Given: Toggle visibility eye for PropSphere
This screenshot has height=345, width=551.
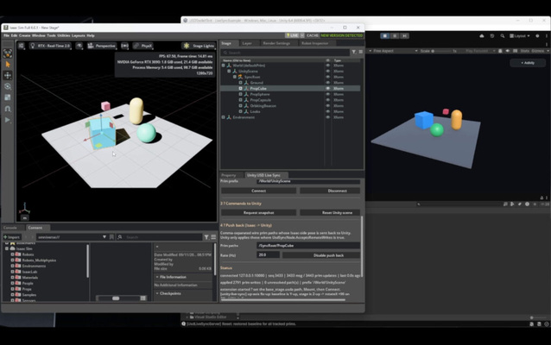Looking at the screenshot, I should coord(328,94).
